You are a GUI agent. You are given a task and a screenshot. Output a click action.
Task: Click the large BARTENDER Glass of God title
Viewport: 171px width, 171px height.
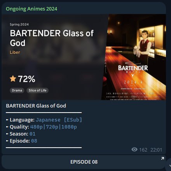(x=52, y=38)
